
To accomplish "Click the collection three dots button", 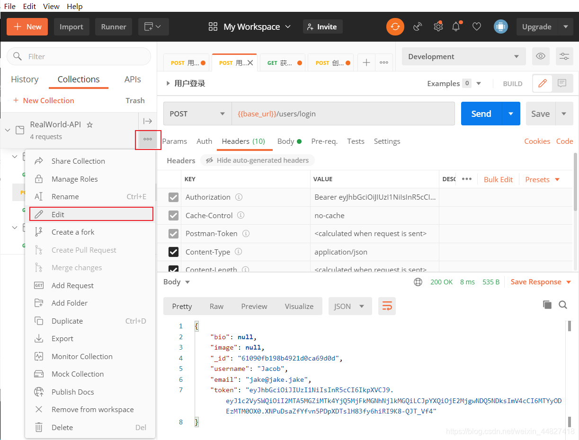I will click(x=148, y=139).
